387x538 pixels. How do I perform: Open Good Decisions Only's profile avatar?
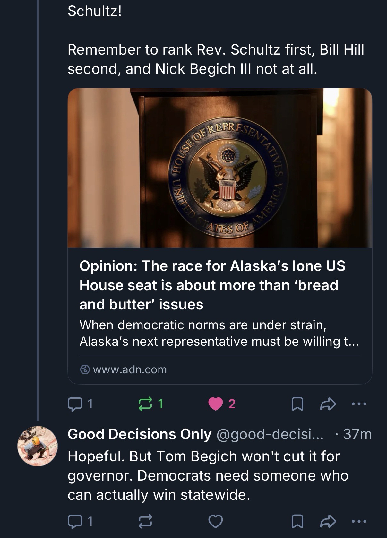point(37,446)
